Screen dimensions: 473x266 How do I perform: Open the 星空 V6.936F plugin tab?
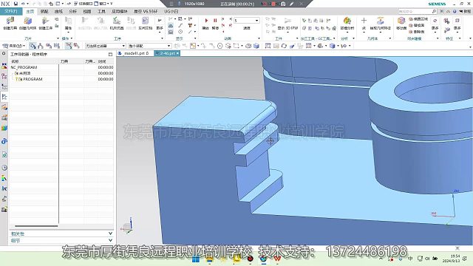(146, 12)
